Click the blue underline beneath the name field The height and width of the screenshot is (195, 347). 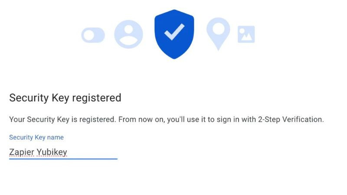tap(63, 159)
